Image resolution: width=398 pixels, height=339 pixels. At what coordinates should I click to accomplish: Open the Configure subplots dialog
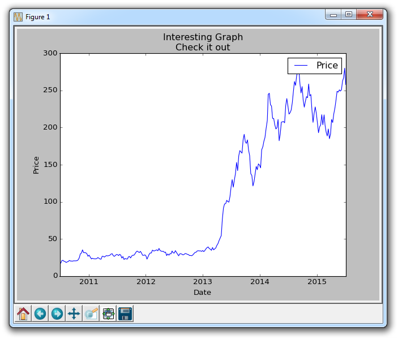coord(108,314)
